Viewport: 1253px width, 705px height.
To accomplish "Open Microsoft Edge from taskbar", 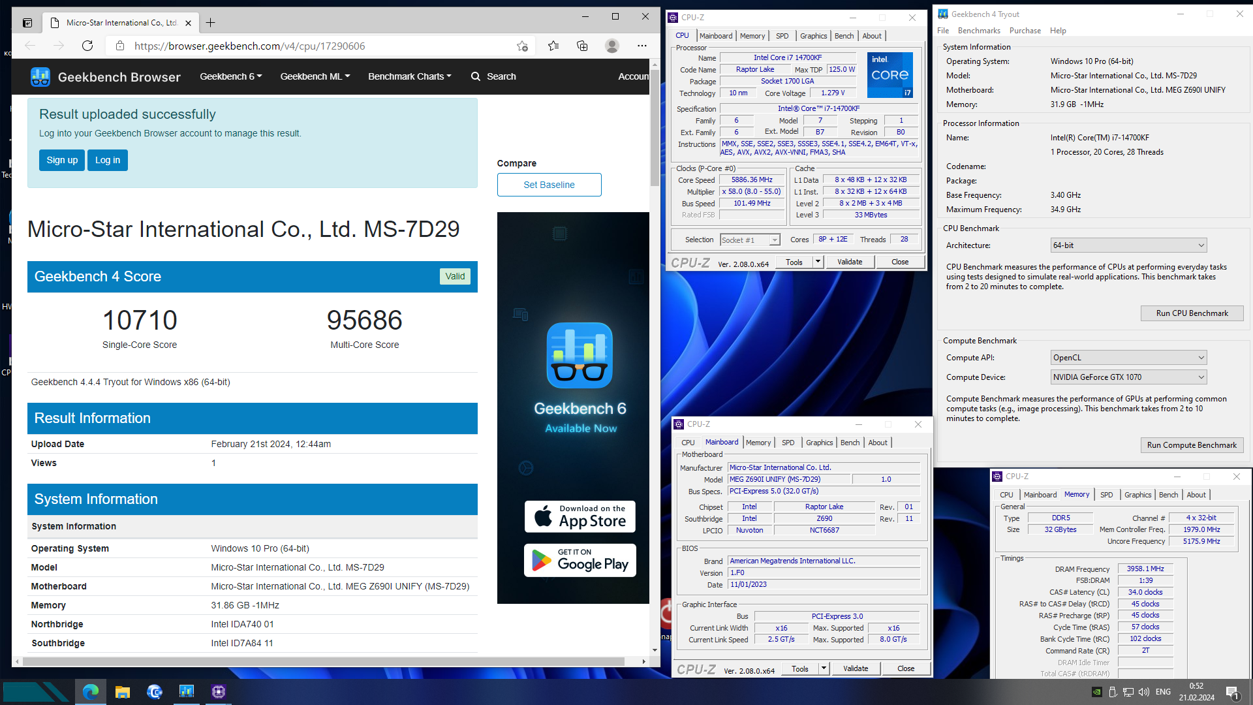I will click(91, 691).
